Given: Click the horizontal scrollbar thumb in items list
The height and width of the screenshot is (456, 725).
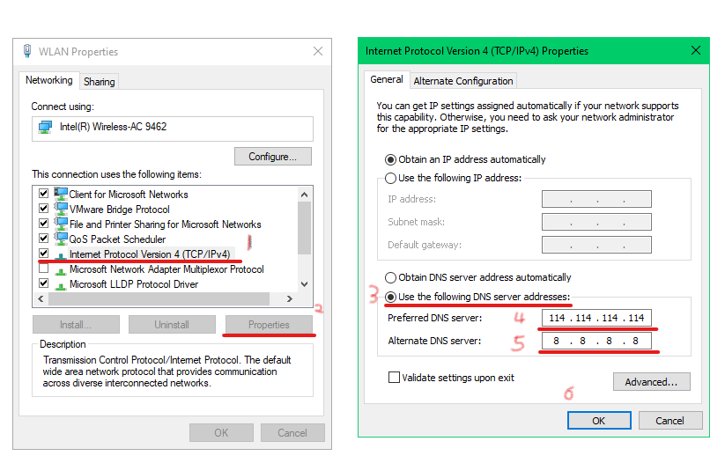Looking at the screenshot, I should 159,299.
